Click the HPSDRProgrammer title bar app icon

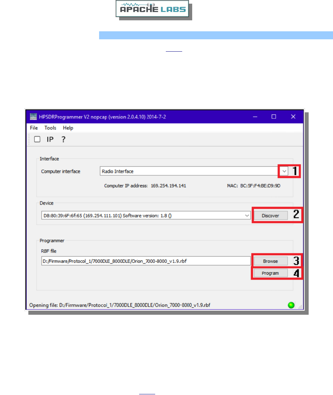tap(33, 117)
